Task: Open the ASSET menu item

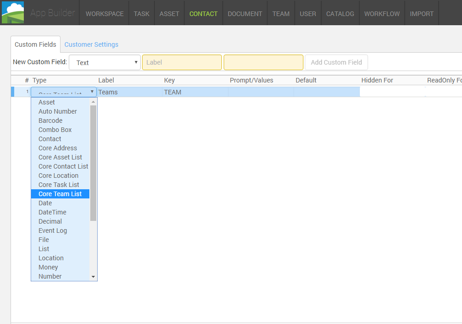Action: click(x=169, y=14)
